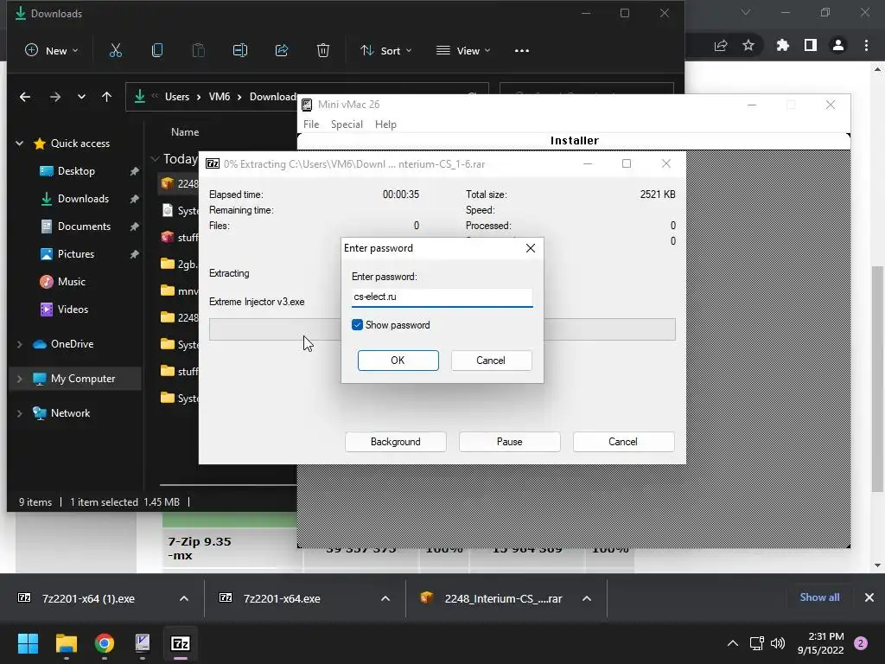Viewport: 885px width, 664px height.
Task: Click the network tray icon
Action: pos(756,643)
